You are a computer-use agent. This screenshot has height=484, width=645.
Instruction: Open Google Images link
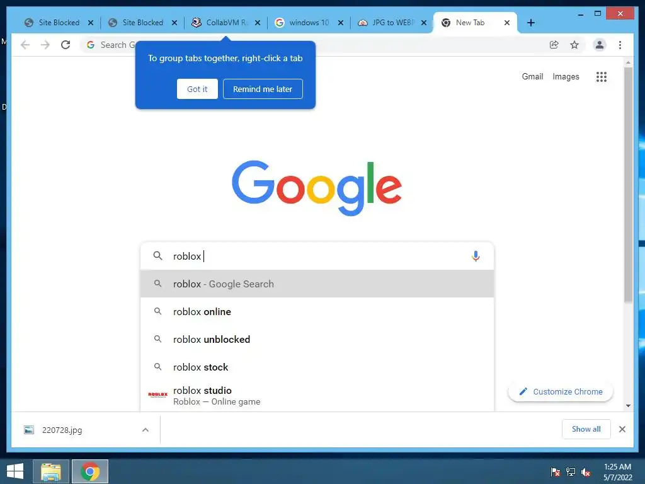click(566, 76)
